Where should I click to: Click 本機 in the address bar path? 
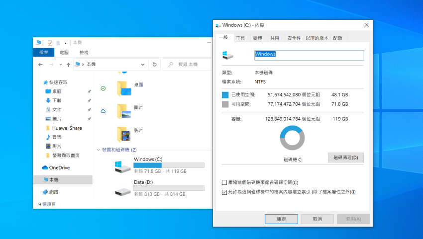tap(91, 65)
